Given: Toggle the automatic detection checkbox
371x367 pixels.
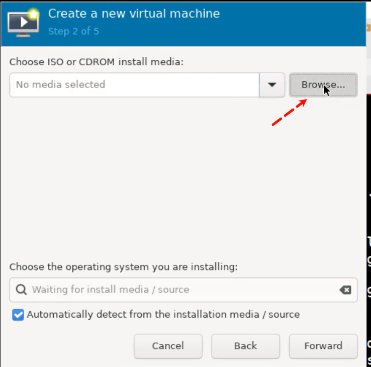Looking at the screenshot, I should 18,315.
